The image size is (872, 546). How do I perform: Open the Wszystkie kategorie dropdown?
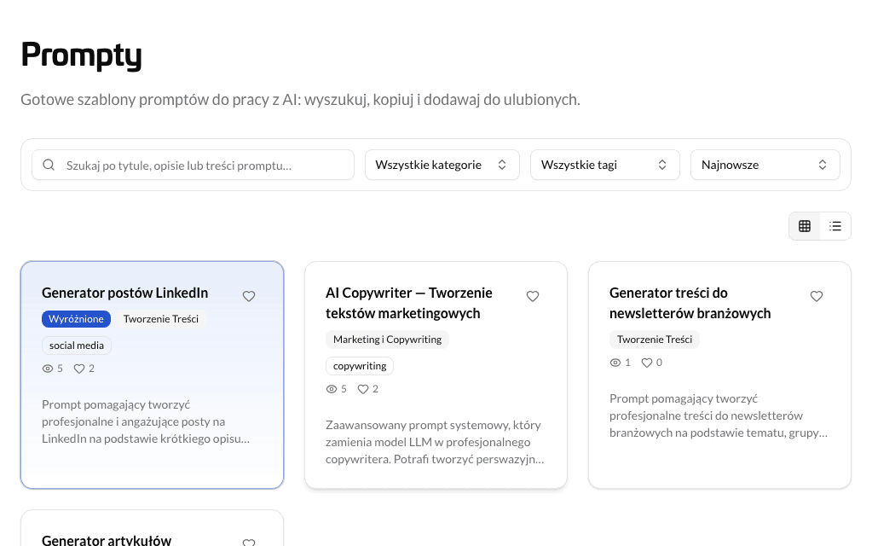[442, 165]
